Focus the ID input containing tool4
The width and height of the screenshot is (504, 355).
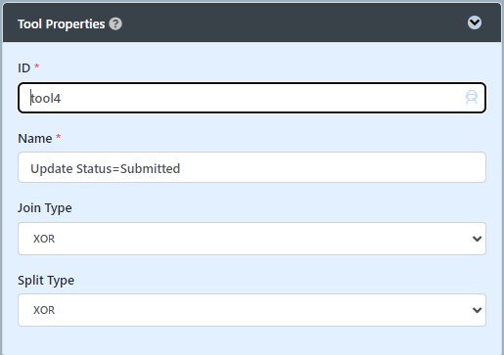pos(252,98)
